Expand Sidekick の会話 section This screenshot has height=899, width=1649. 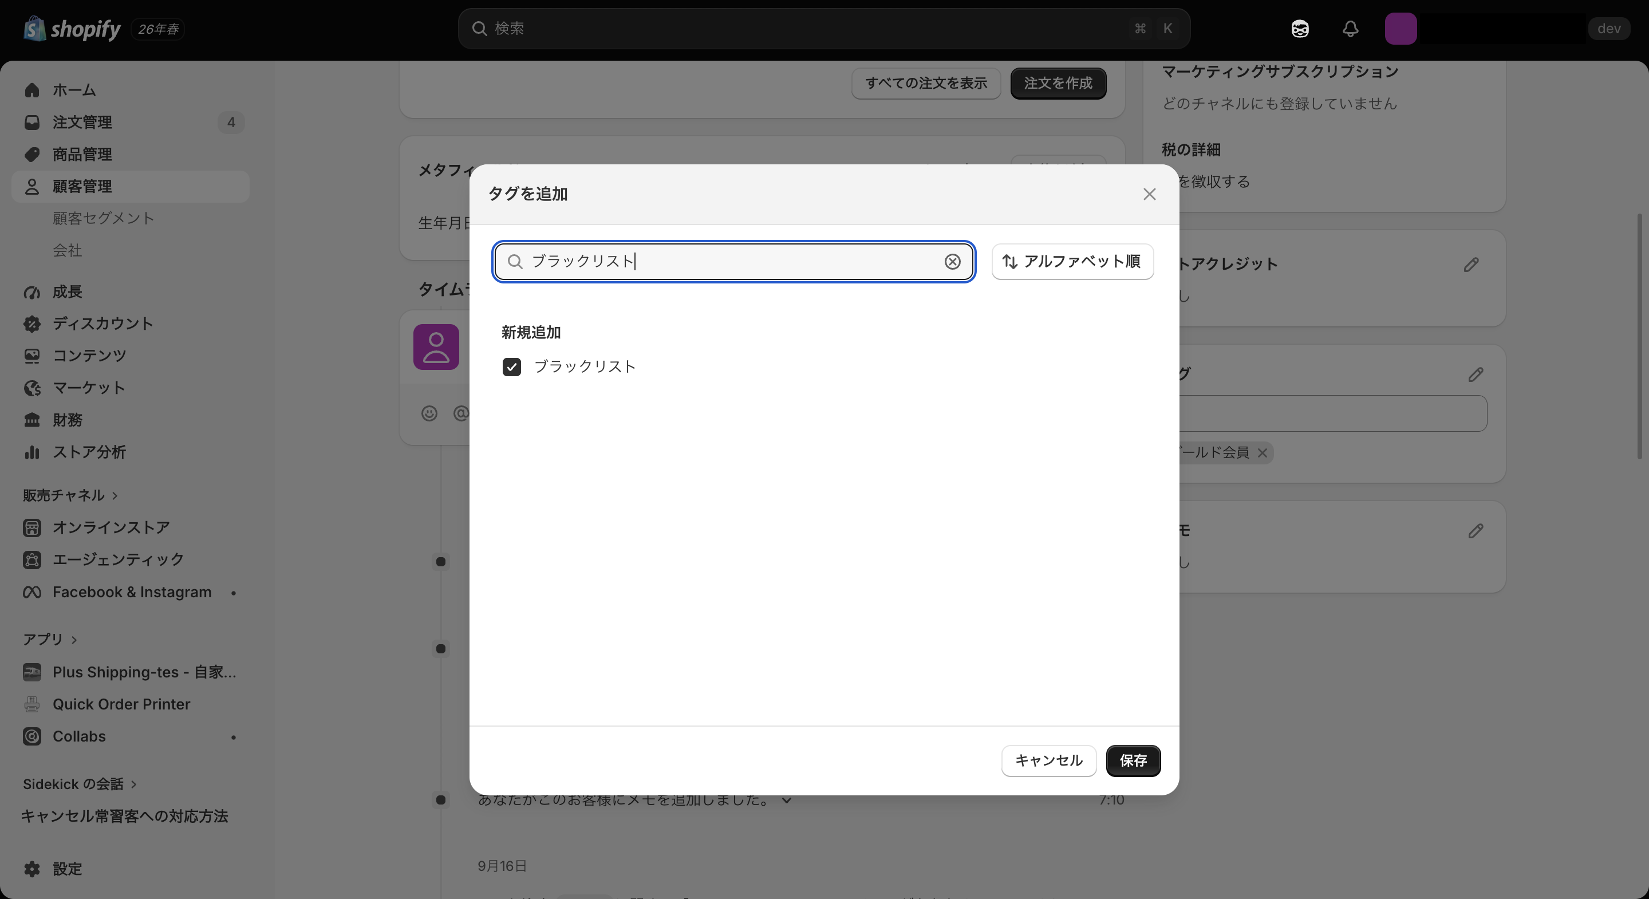(80, 784)
